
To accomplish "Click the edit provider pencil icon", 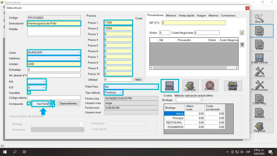I will coord(242,32).
